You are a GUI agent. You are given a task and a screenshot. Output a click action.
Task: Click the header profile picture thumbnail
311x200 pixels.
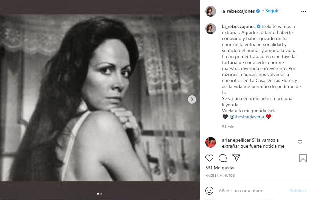[211, 10]
